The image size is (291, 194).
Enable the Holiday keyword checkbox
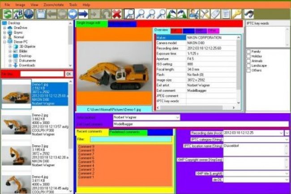[248, 56]
